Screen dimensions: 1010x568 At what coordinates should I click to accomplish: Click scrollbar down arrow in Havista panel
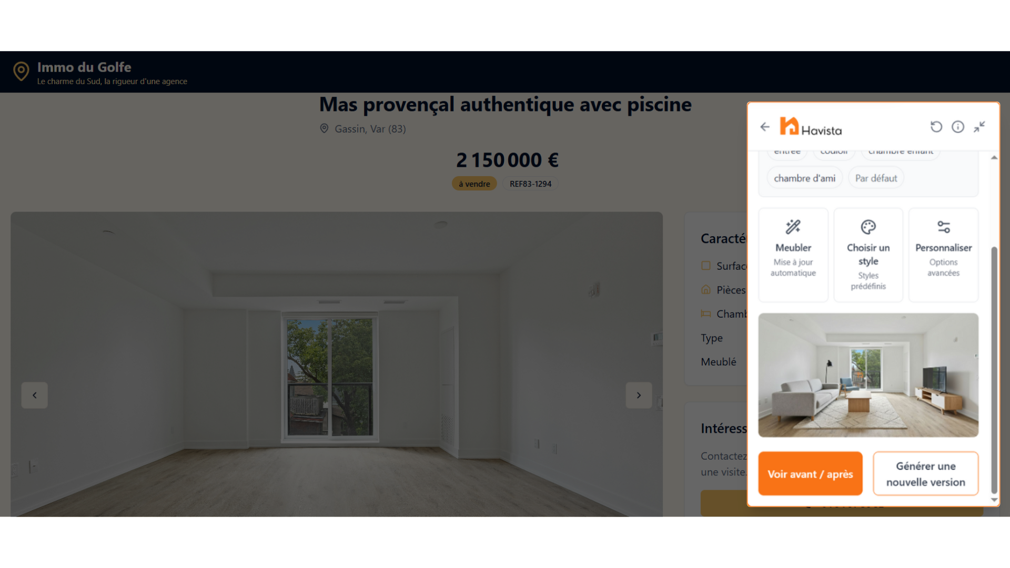click(994, 500)
